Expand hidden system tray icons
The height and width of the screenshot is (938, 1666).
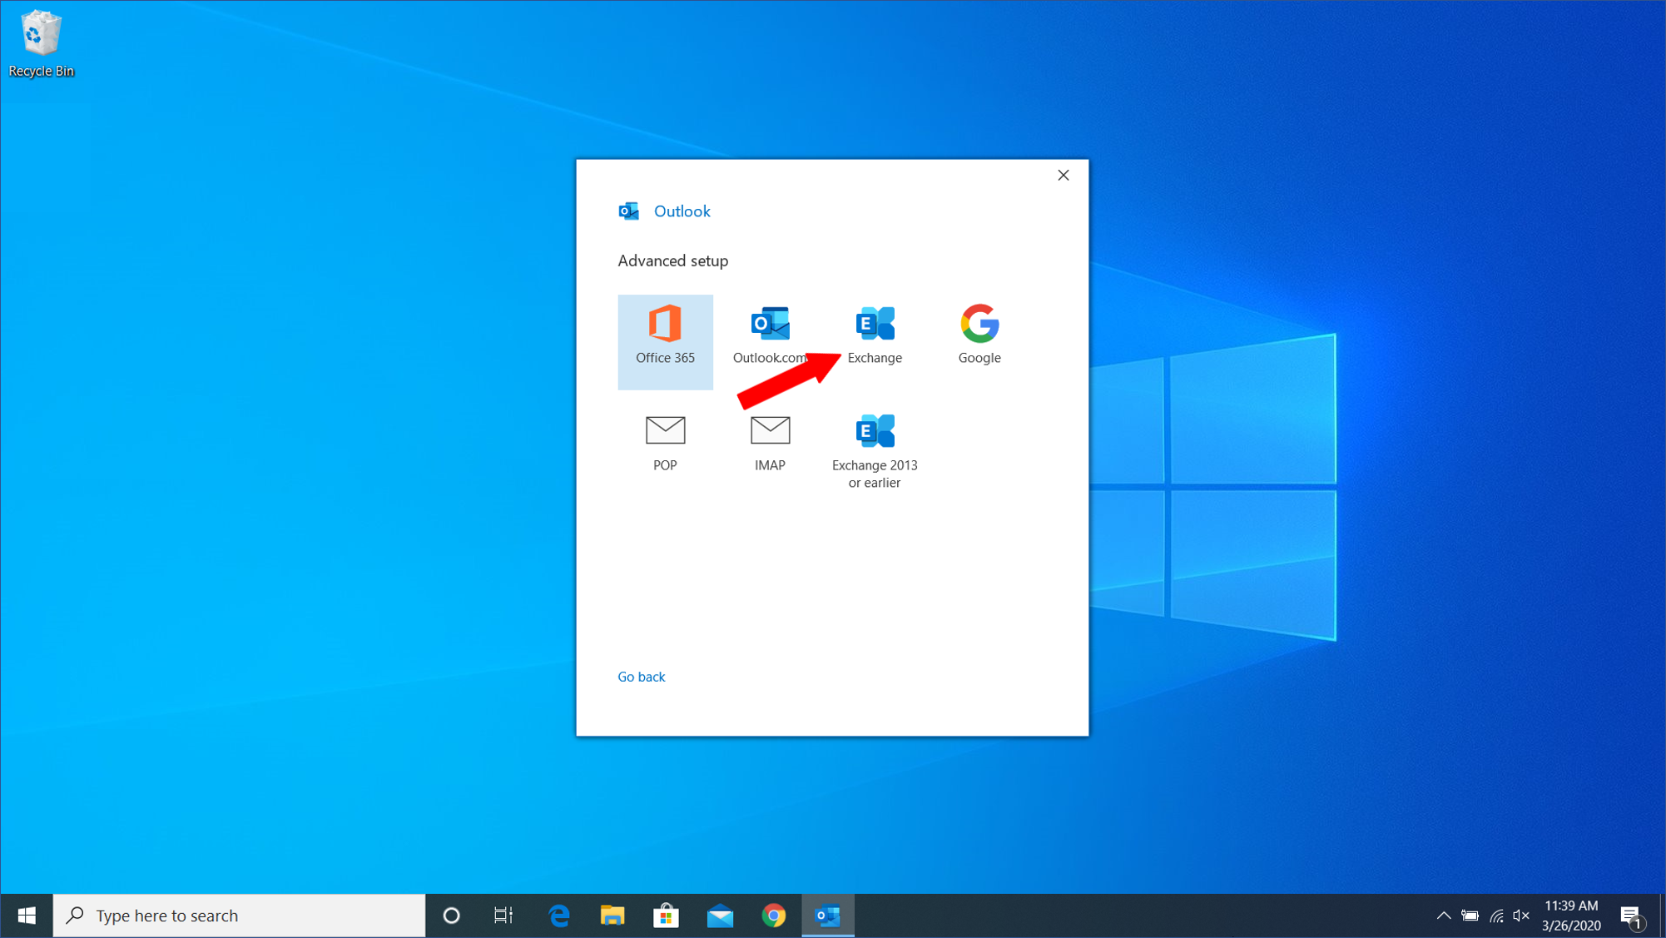[1443, 916]
